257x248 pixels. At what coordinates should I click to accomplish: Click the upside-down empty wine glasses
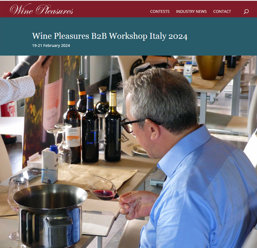click(x=61, y=144)
